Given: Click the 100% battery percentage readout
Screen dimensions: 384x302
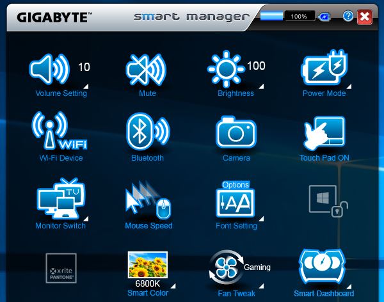Looking at the screenshot, I should click(300, 17).
